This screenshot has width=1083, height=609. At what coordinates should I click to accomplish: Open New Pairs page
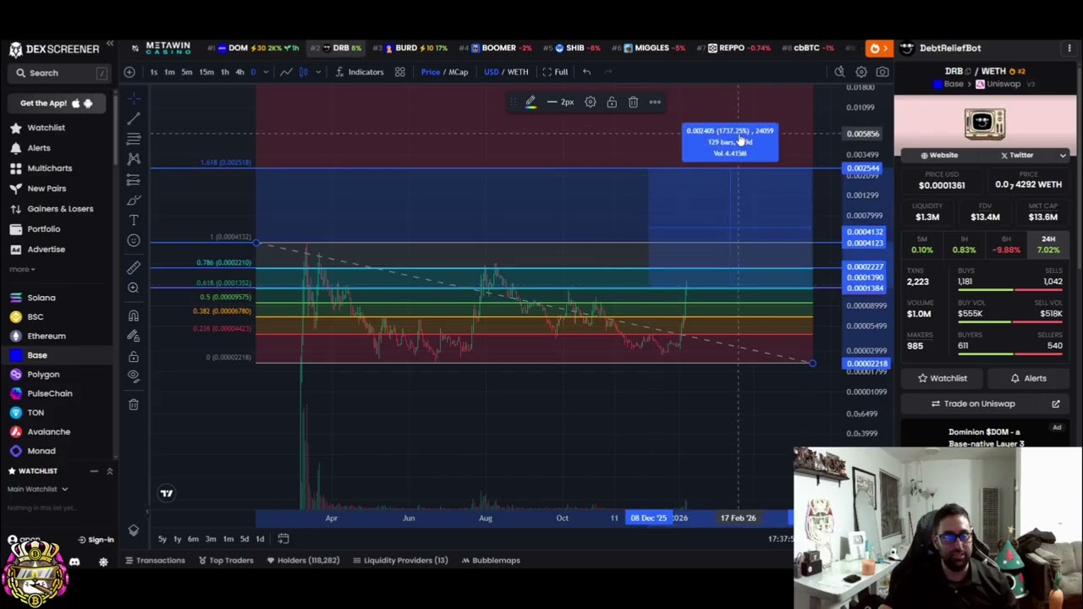(x=47, y=189)
